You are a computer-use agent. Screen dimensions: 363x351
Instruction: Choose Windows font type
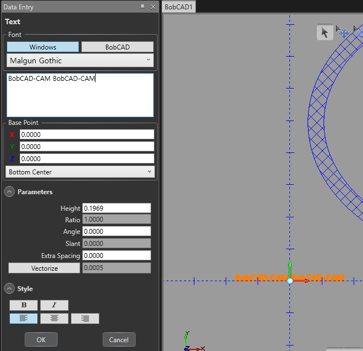(x=43, y=47)
